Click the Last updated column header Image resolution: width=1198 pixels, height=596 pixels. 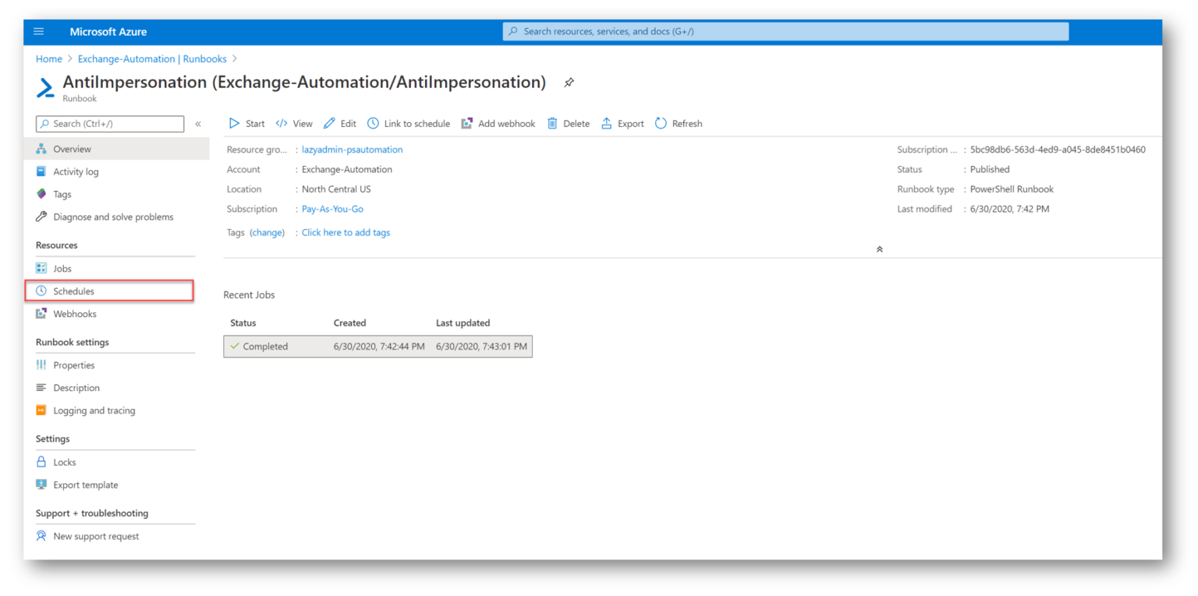(463, 323)
